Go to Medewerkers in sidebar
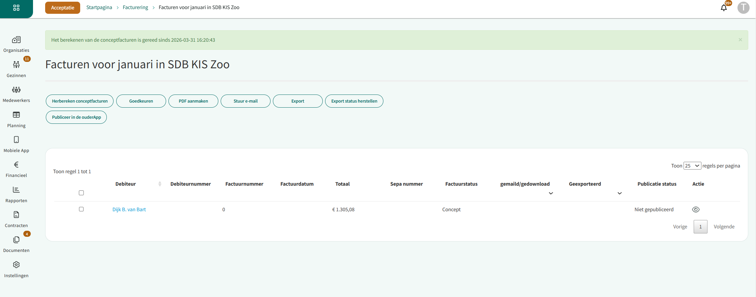 (x=16, y=90)
